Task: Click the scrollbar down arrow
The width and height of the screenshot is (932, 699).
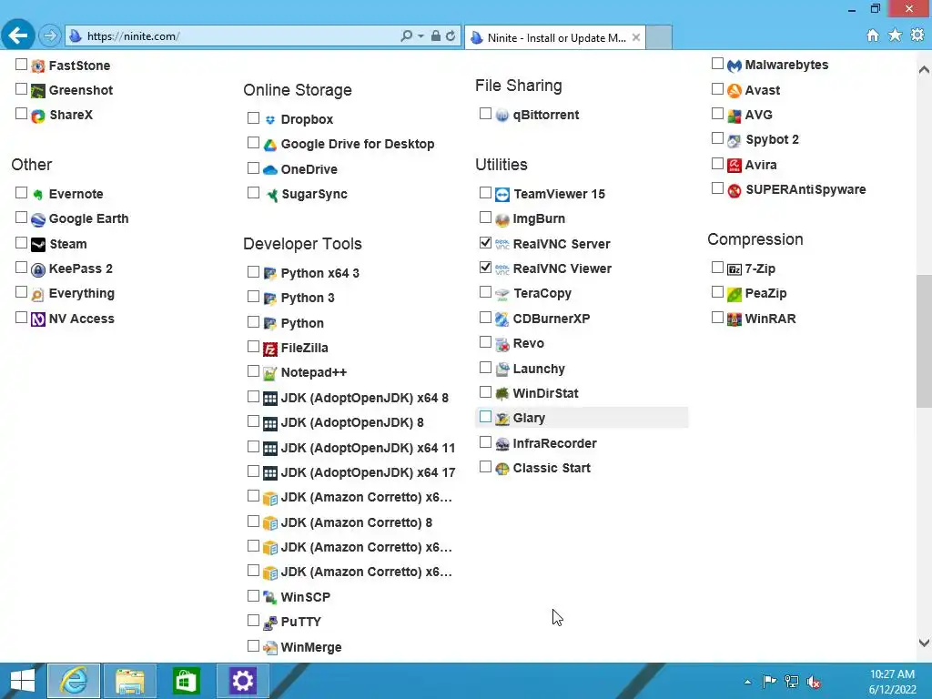Action: 924,643
